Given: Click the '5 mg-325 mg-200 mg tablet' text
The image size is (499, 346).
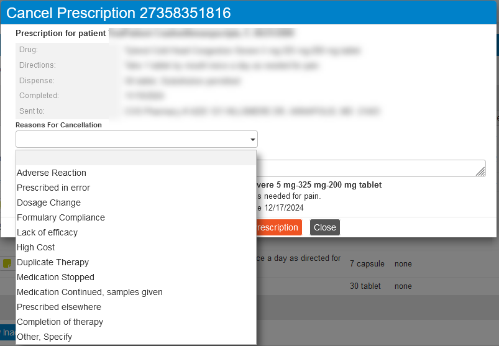Looking at the screenshot, I should pyautogui.click(x=329, y=184).
